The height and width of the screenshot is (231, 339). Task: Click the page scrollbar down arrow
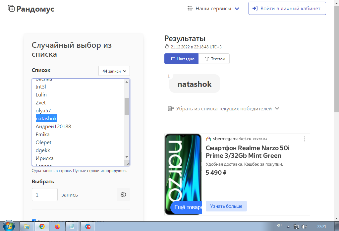(336, 218)
